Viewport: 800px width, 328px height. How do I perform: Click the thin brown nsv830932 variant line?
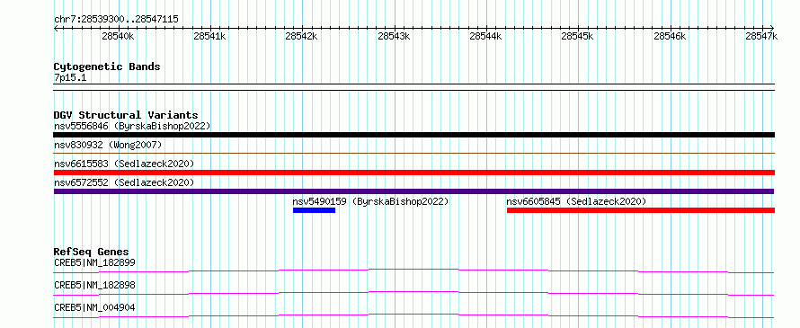click(413, 153)
